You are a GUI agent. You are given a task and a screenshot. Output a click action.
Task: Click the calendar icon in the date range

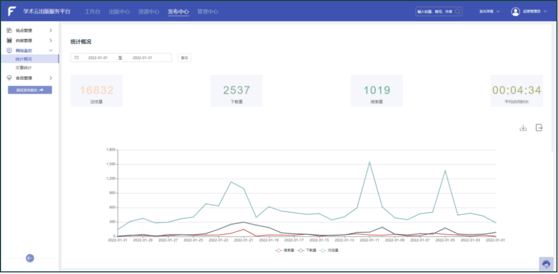(x=77, y=57)
